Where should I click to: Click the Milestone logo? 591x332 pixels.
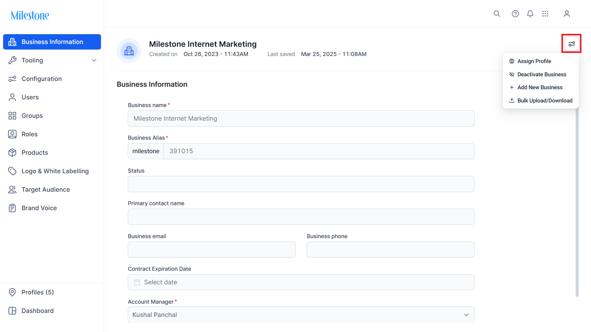click(x=30, y=15)
